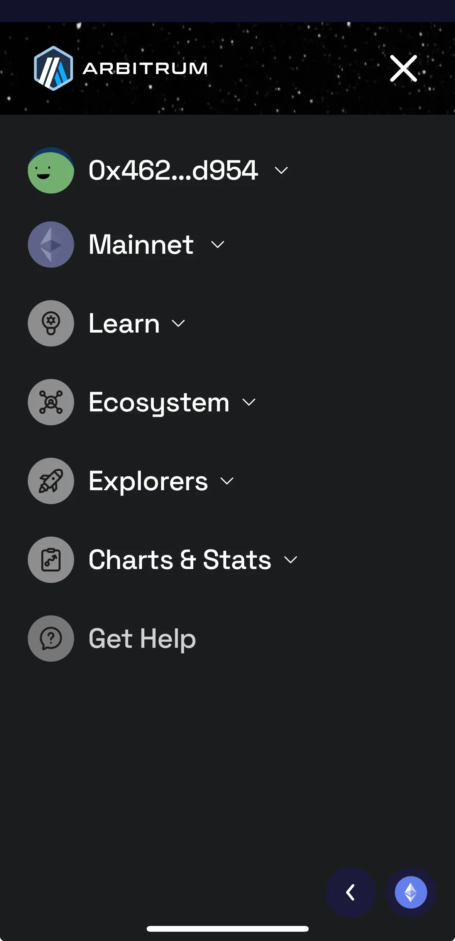Click the Ethereum Mainnet network icon

pyautogui.click(x=51, y=245)
